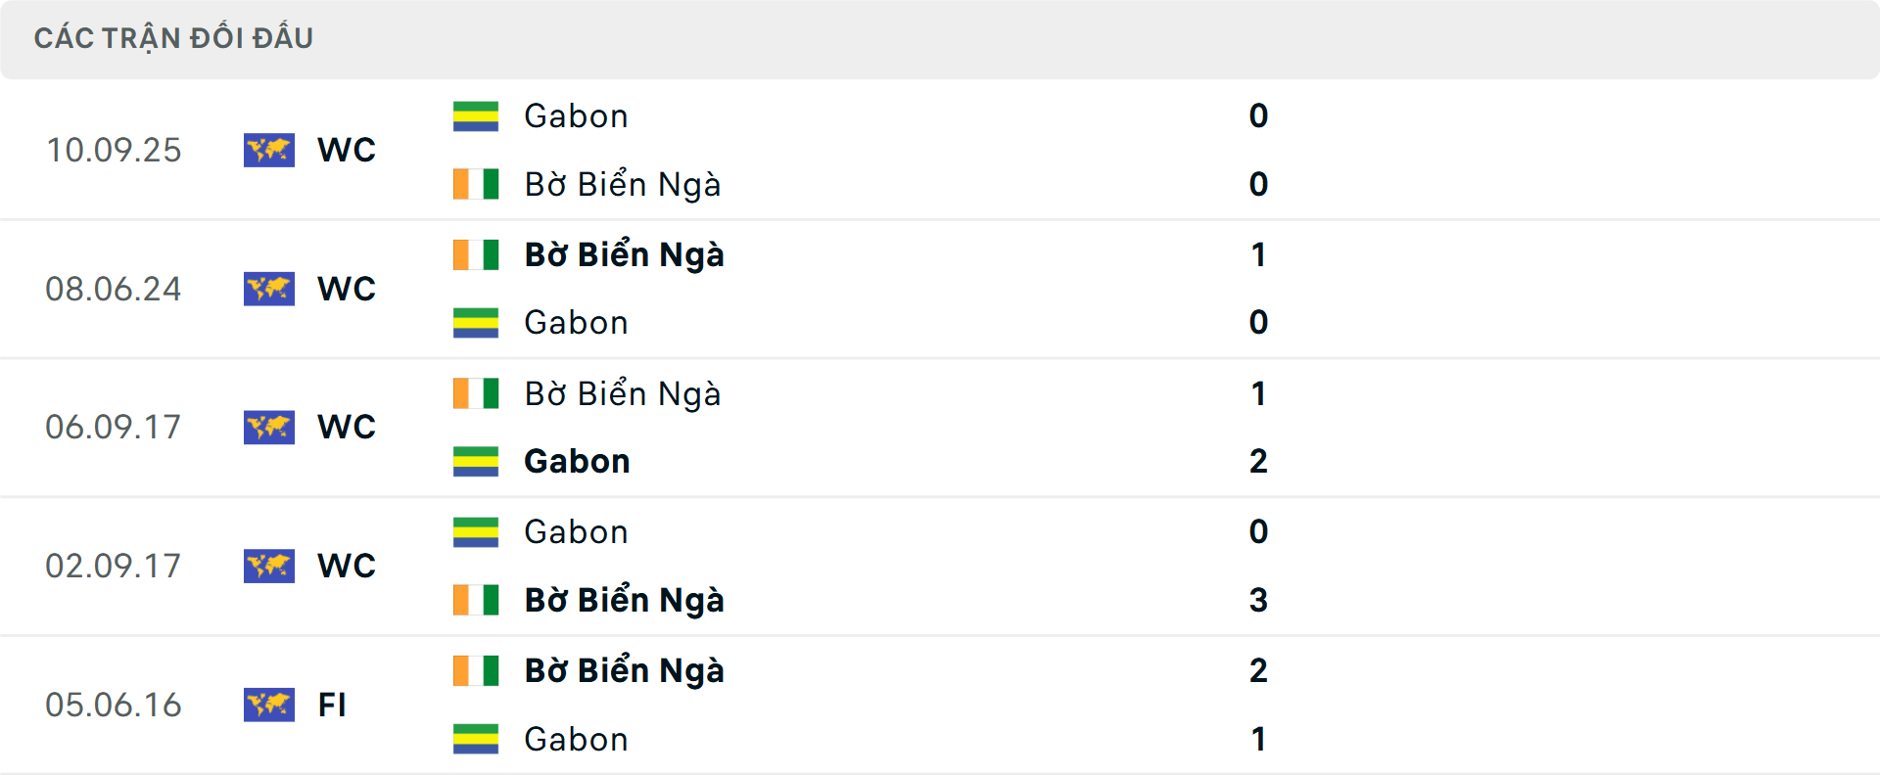Select the bold Gabon name in the 06.09.17 row
1880x775 pixels.
pyautogui.click(x=578, y=461)
